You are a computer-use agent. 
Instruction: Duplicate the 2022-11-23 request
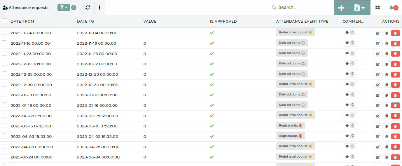pyautogui.click(x=387, y=54)
